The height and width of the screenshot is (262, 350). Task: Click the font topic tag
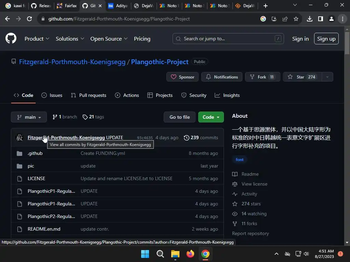coord(240,160)
